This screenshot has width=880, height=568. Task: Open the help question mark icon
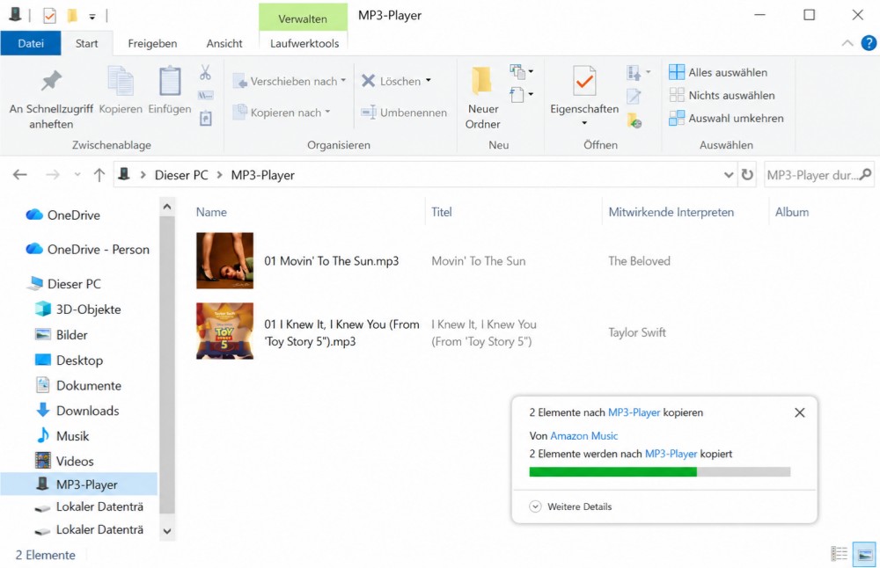point(869,43)
